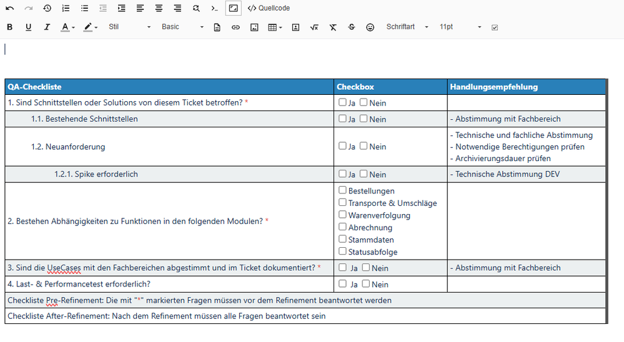The height and width of the screenshot is (342, 624).
Task: Check Nein for question 1 Schnittstellen
Action: (x=364, y=102)
